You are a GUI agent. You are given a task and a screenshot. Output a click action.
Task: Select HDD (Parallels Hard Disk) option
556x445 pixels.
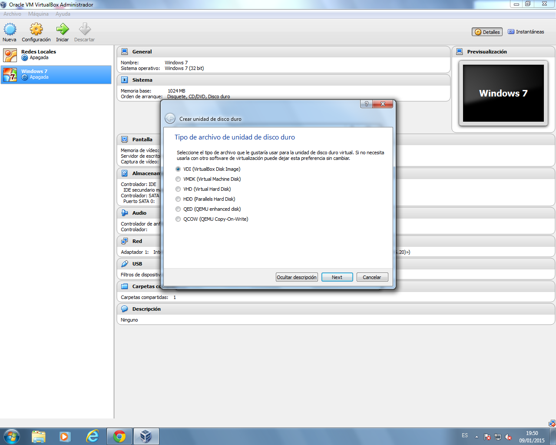[205, 199]
